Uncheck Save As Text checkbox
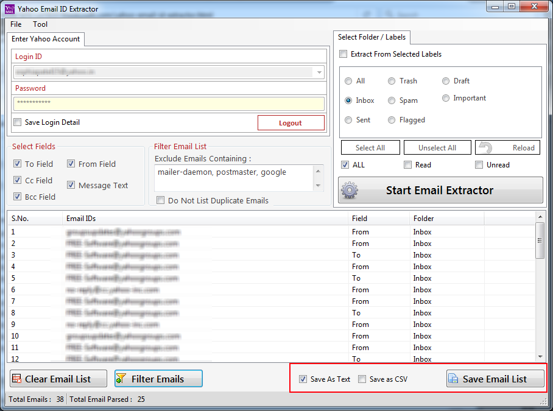Image resolution: width=553 pixels, height=411 pixels. (303, 379)
